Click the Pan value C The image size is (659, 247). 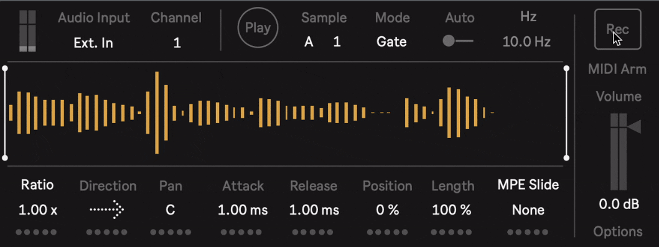pos(171,210)
